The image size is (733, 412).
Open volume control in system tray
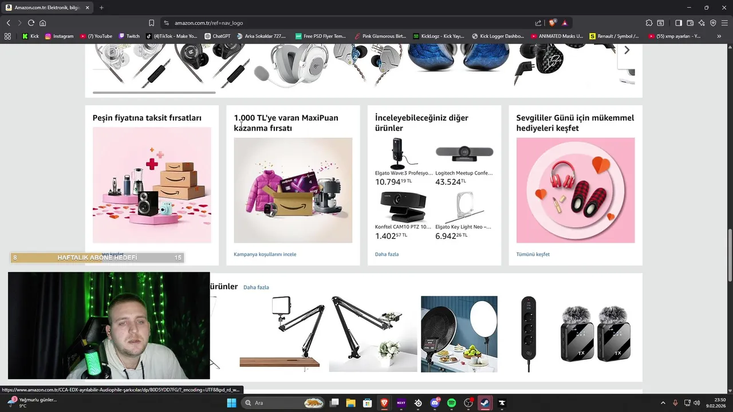coord(697,403)
